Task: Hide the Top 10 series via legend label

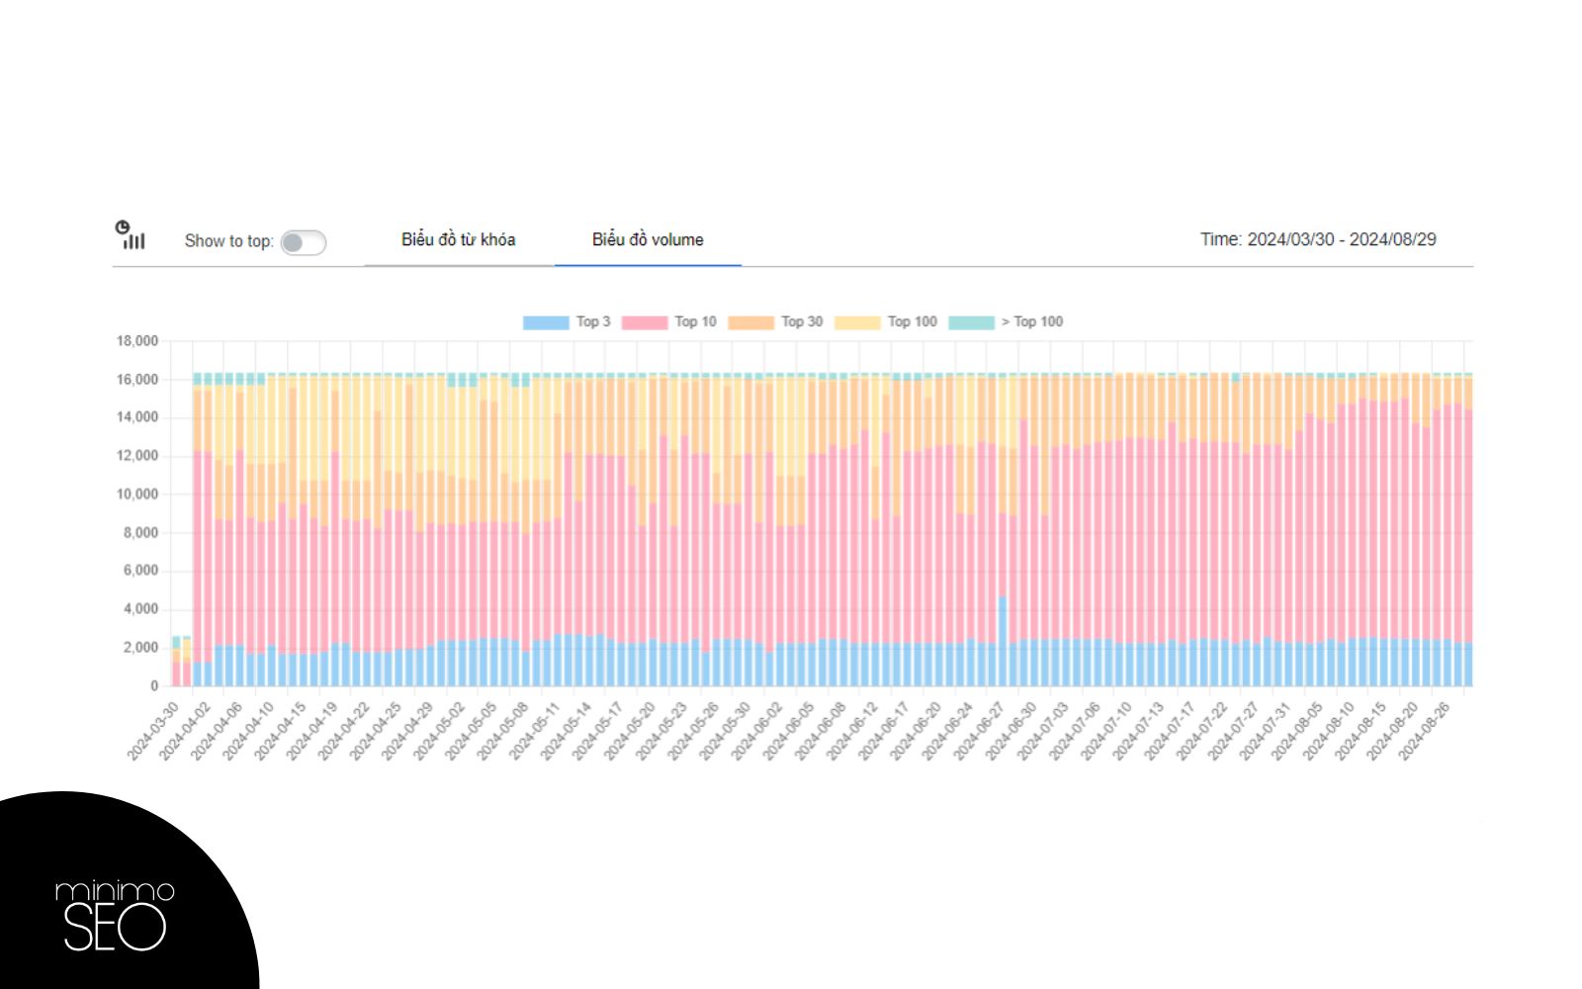Action: 695,321
